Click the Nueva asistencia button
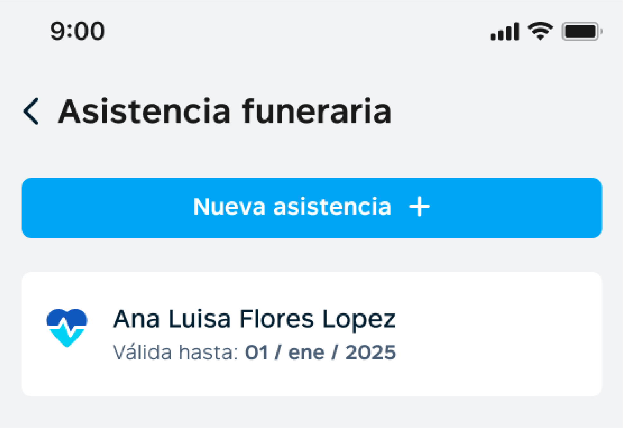 coord(311,208)
